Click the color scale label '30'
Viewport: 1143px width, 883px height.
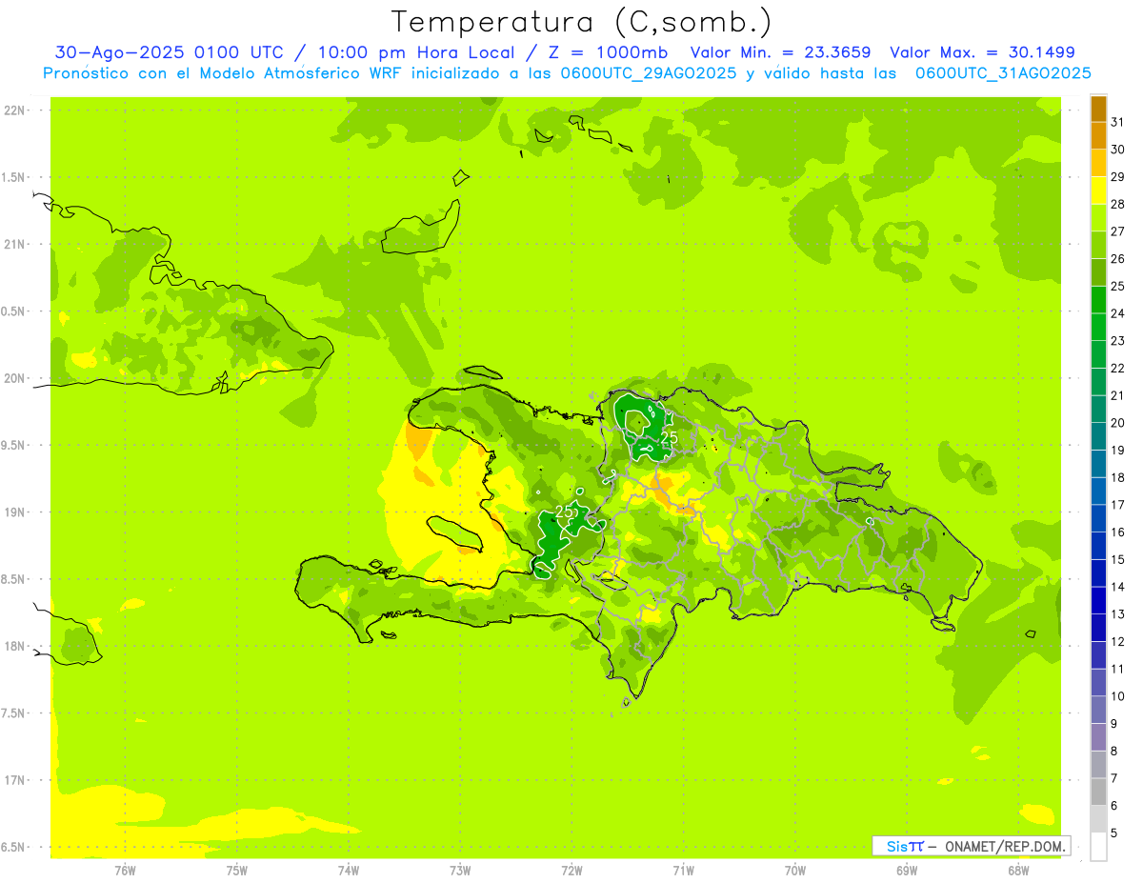[x=1118, y=150]
